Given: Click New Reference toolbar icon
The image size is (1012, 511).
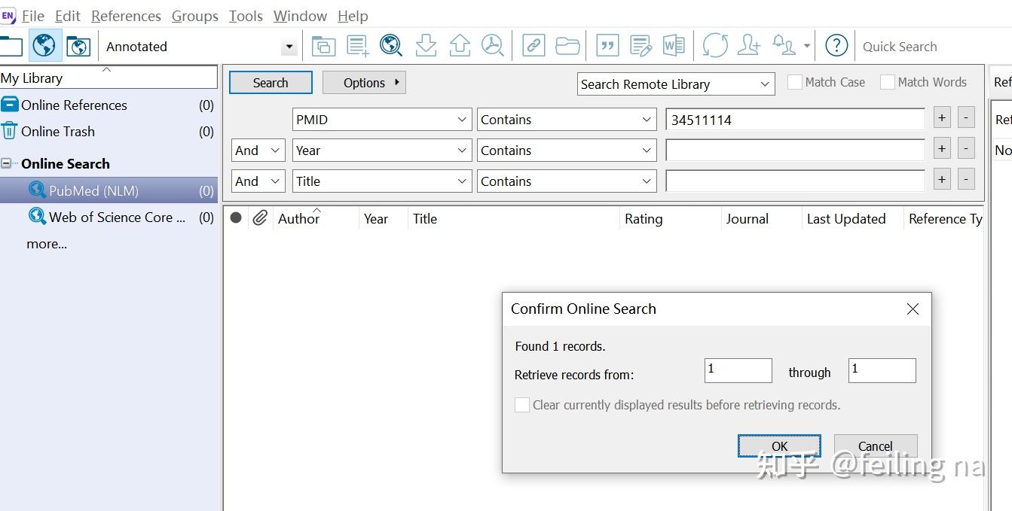Looking at the screenshot, I should 358,46.
